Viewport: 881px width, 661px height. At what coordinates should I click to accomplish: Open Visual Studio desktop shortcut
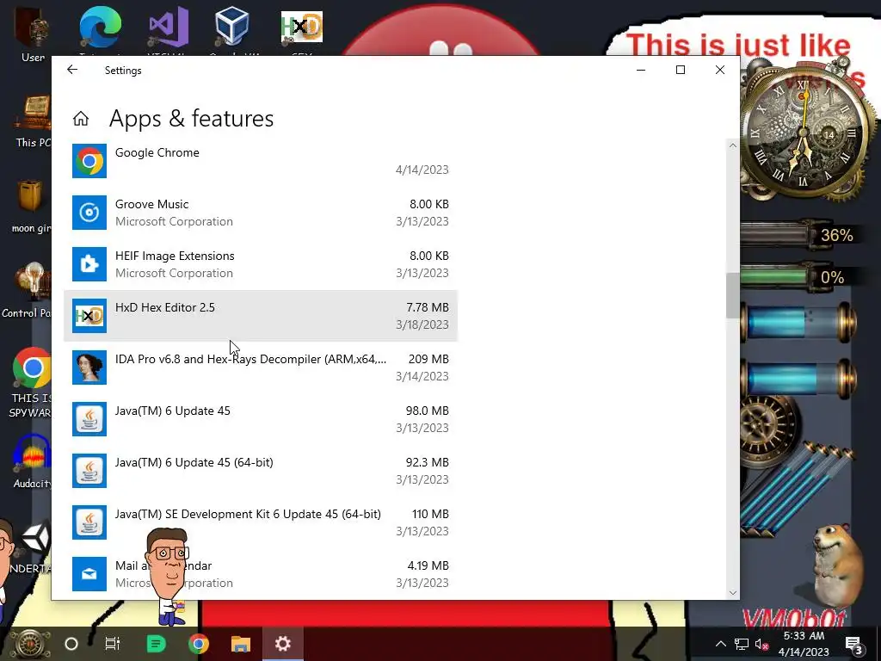[x=168, y=28]
